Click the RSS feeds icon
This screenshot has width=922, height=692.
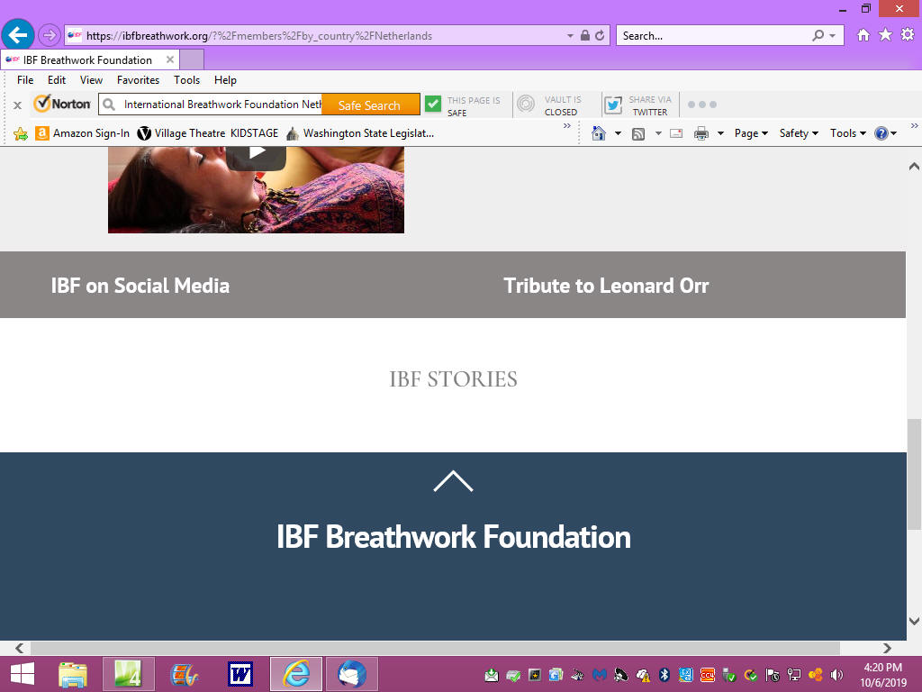point(638,134)
